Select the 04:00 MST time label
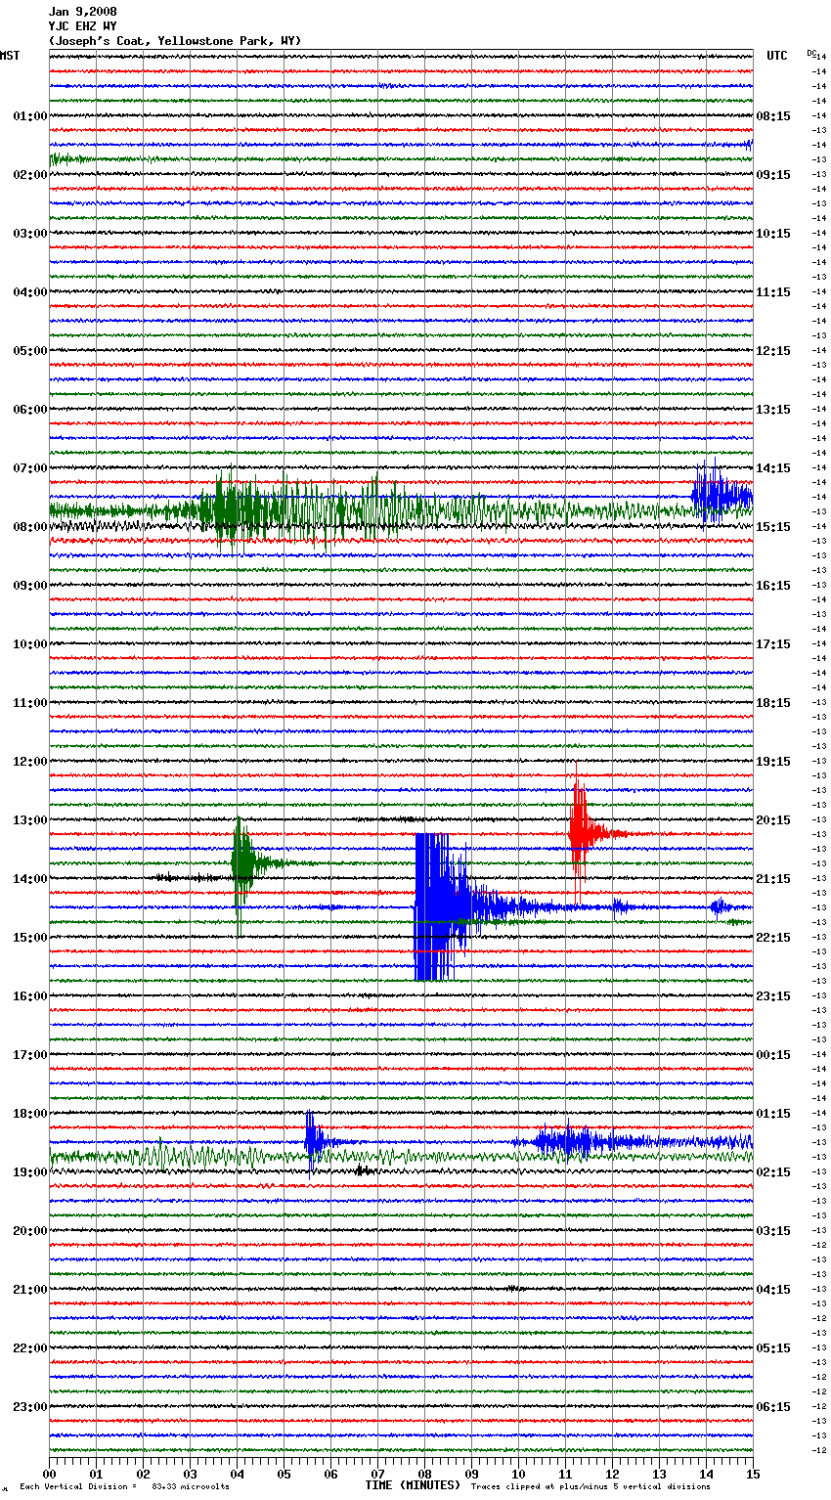Screen dimensions: 831x1500 point(30,292)
